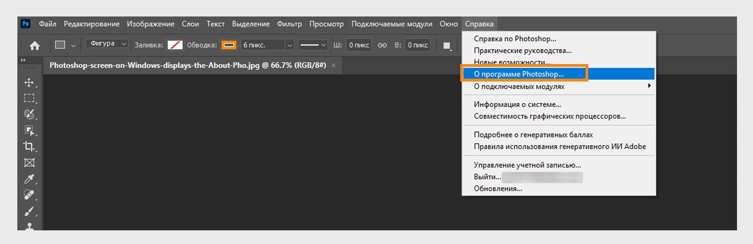This screenshot has height=244, width=753.
Task: Open the stroke width dropdown arrow
Action: coord(290,45)
